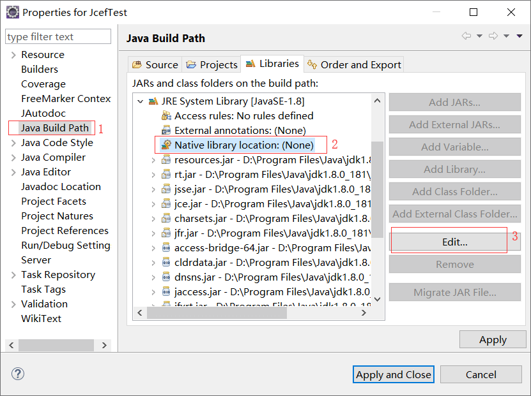Click the back navigation arrow icon

coord(466,36)
